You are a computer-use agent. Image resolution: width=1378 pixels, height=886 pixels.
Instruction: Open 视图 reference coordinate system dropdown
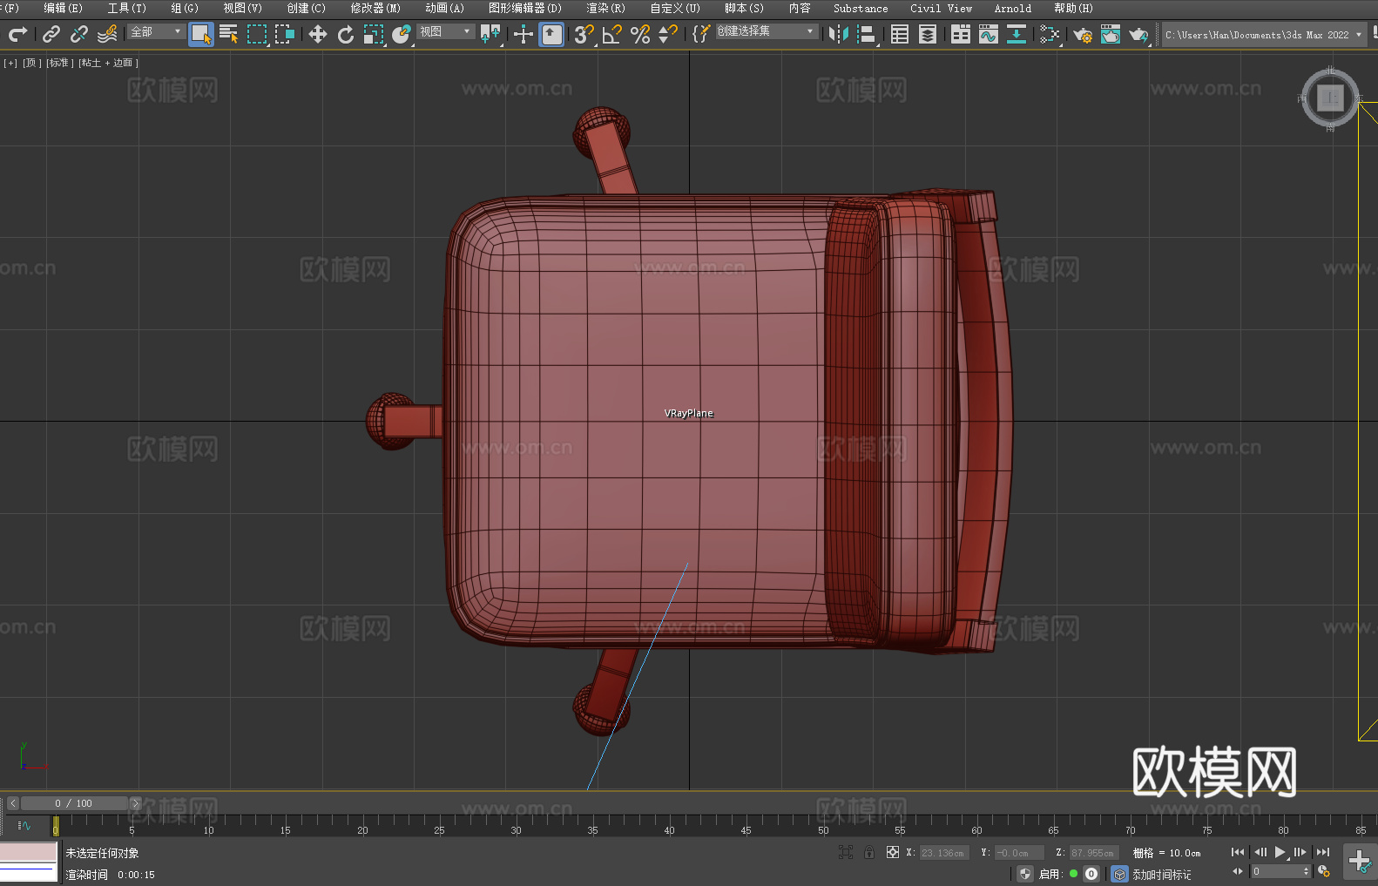(x=445, y=31)
